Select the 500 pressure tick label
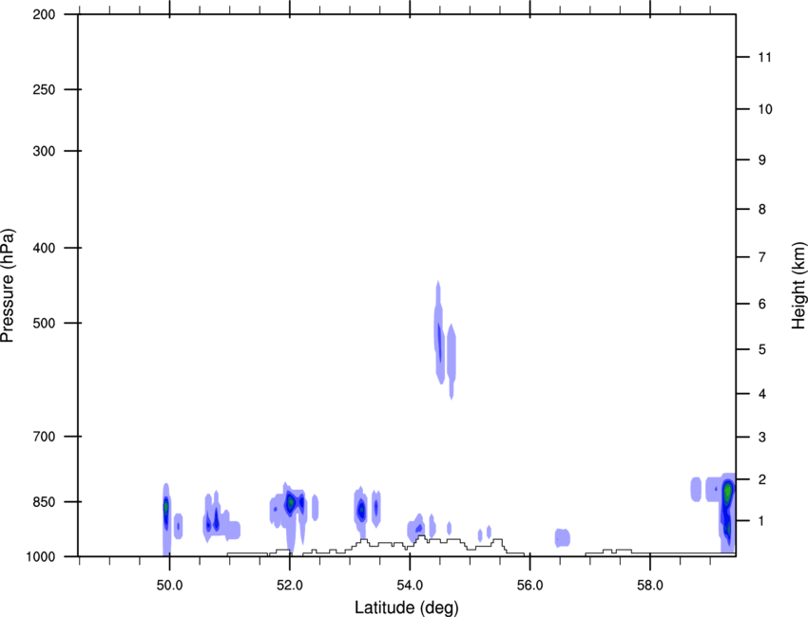The width and height of the screenshot is (808, 617). [x=44, y=323]
